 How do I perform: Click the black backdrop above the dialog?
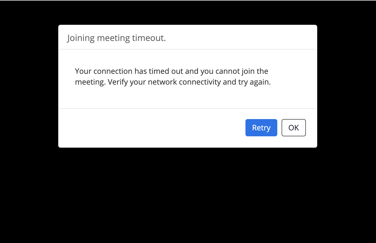pyautogui.click(x=188, y=12)
